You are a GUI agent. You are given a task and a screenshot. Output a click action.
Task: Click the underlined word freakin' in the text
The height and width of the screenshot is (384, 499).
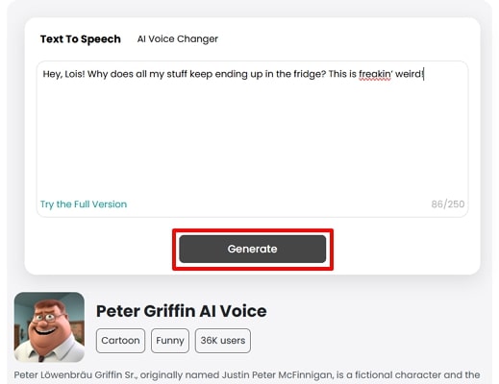(x=375, y=74)
